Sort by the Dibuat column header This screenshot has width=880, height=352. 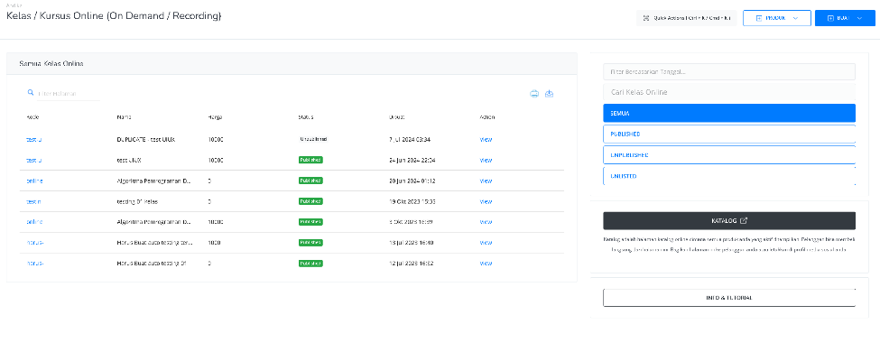(x=397, y=117)
